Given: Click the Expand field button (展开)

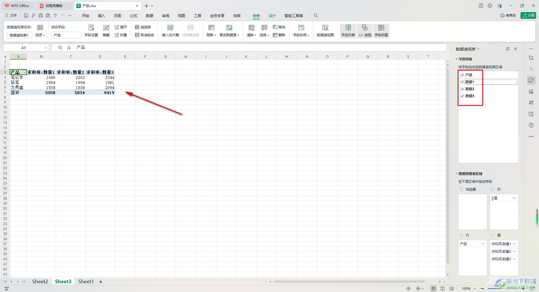Looking at the screenshot, I should point(121,27).
